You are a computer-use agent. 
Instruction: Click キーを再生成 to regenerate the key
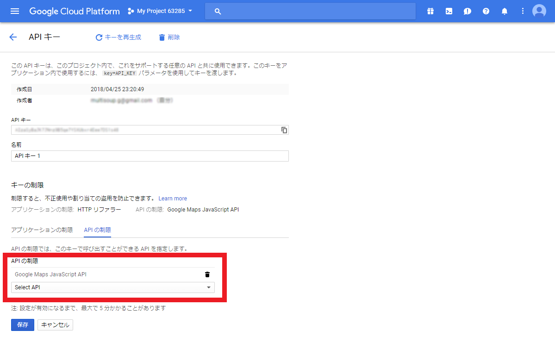(118, 37)
